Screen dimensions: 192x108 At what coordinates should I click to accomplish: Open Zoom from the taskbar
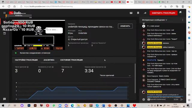point(60,105)
